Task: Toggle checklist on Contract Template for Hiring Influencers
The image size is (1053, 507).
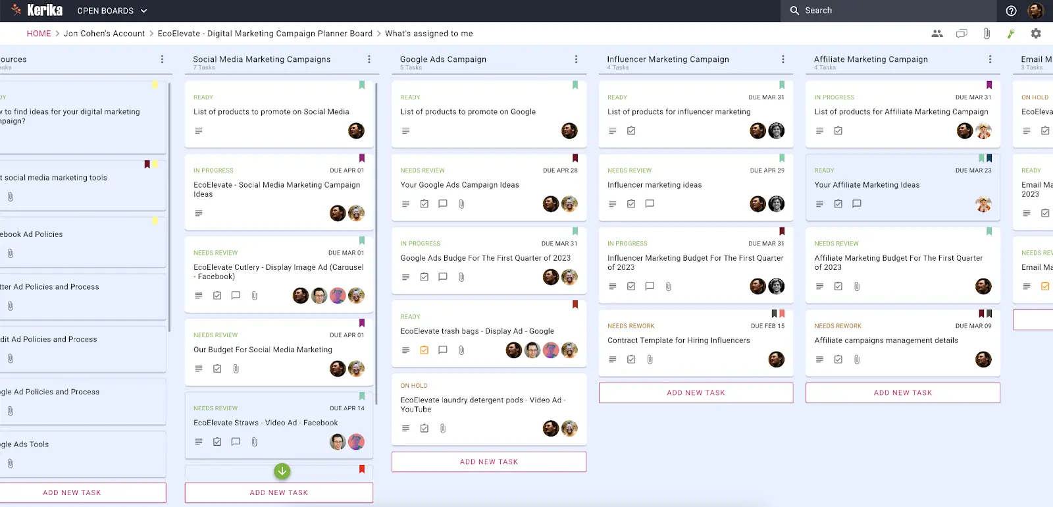Action: pyautogui.click(x=631, y=360)
